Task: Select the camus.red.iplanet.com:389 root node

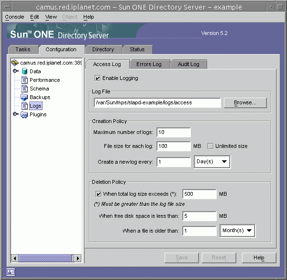Action: (x=51, y=63)
